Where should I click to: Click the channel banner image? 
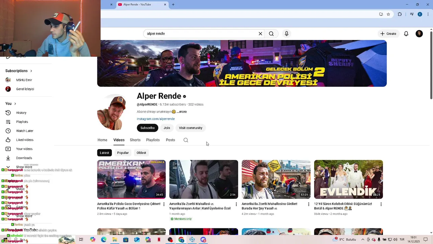pyautogui.click(x=242, y=63)
